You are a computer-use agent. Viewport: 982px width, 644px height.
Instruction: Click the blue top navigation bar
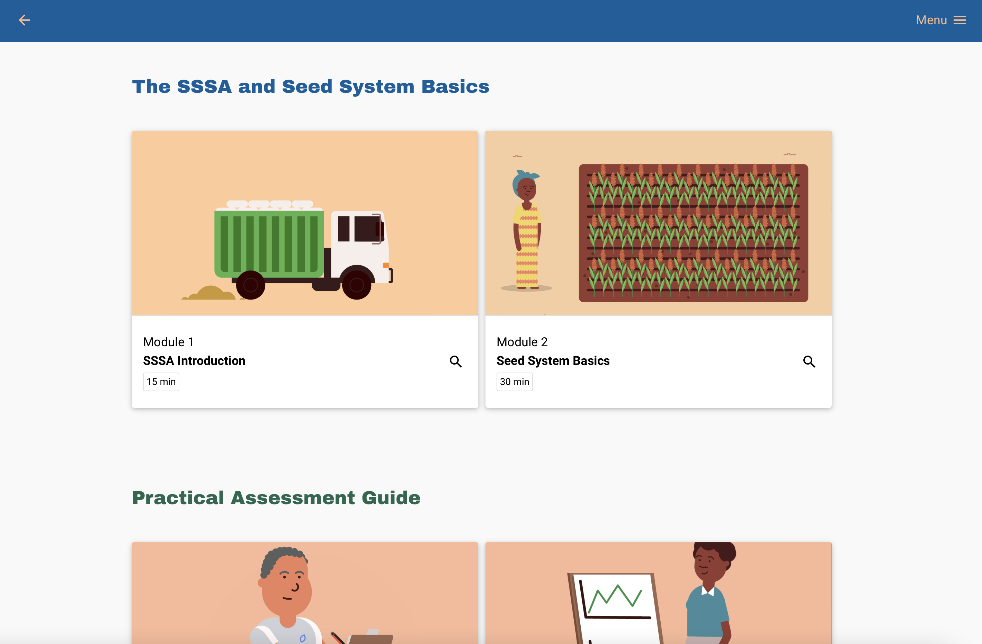(491, 21)
